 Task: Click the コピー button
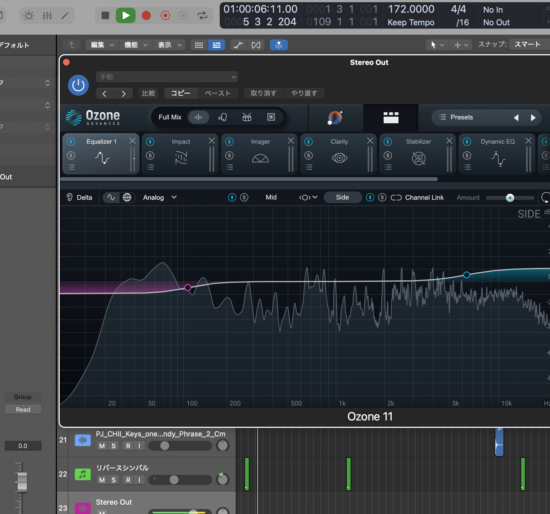(181, 93)
